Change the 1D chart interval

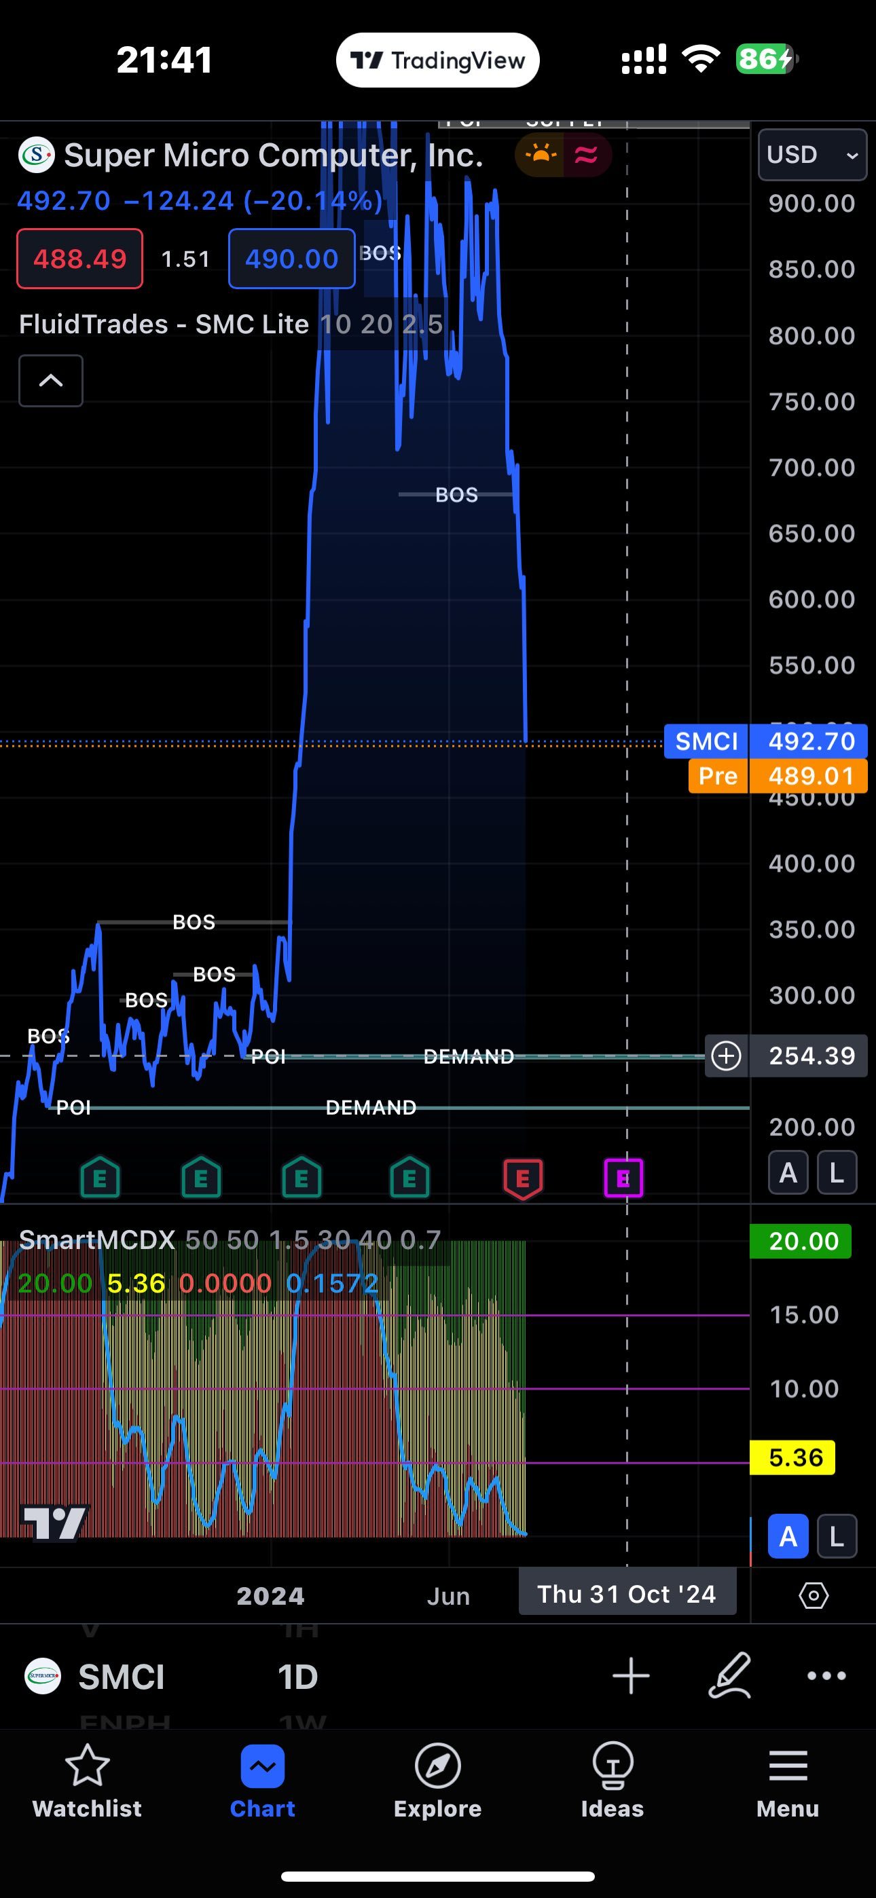pyautogui.click(x=297, y=1677)
